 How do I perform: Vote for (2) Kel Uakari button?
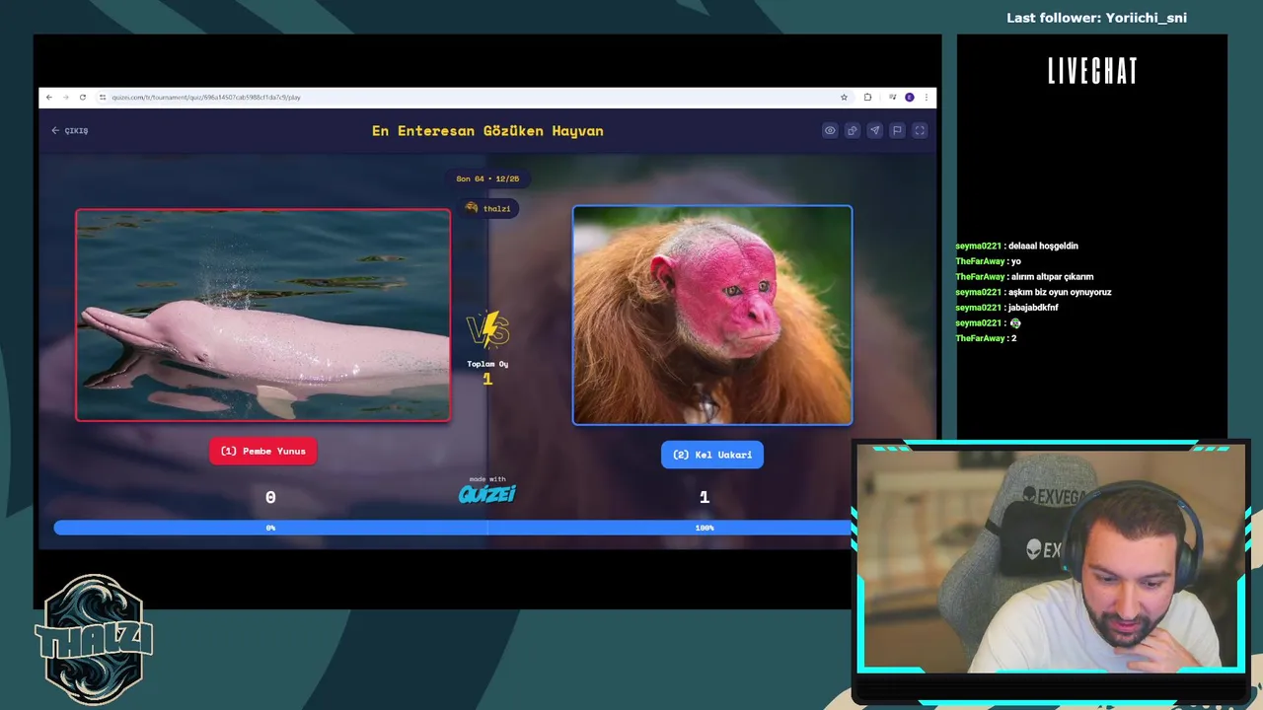click(x=712, y=455)
